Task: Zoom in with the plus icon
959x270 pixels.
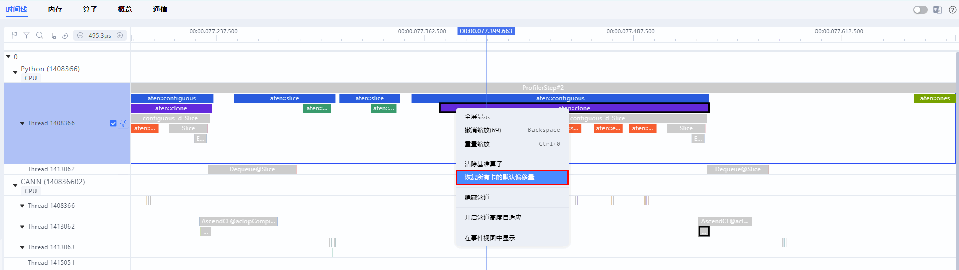Action: tap(120, 35)
